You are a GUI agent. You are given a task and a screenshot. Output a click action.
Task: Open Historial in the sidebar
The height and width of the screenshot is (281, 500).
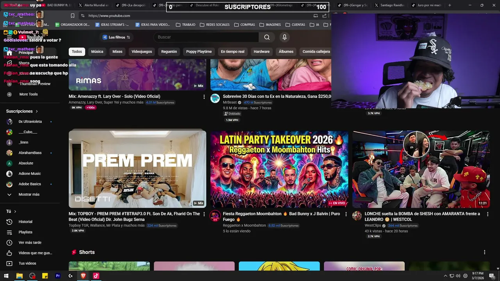[x=25, y=222]
